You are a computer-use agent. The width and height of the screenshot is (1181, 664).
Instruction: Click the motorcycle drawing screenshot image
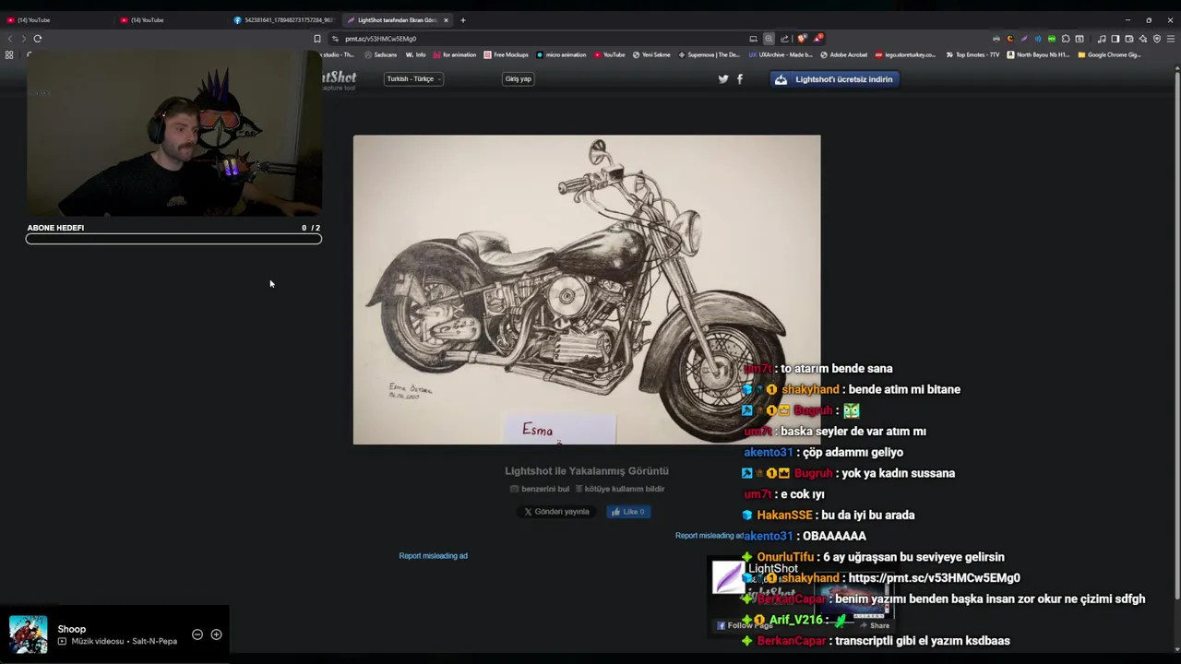pyautogui.click(x=586, y=290)
